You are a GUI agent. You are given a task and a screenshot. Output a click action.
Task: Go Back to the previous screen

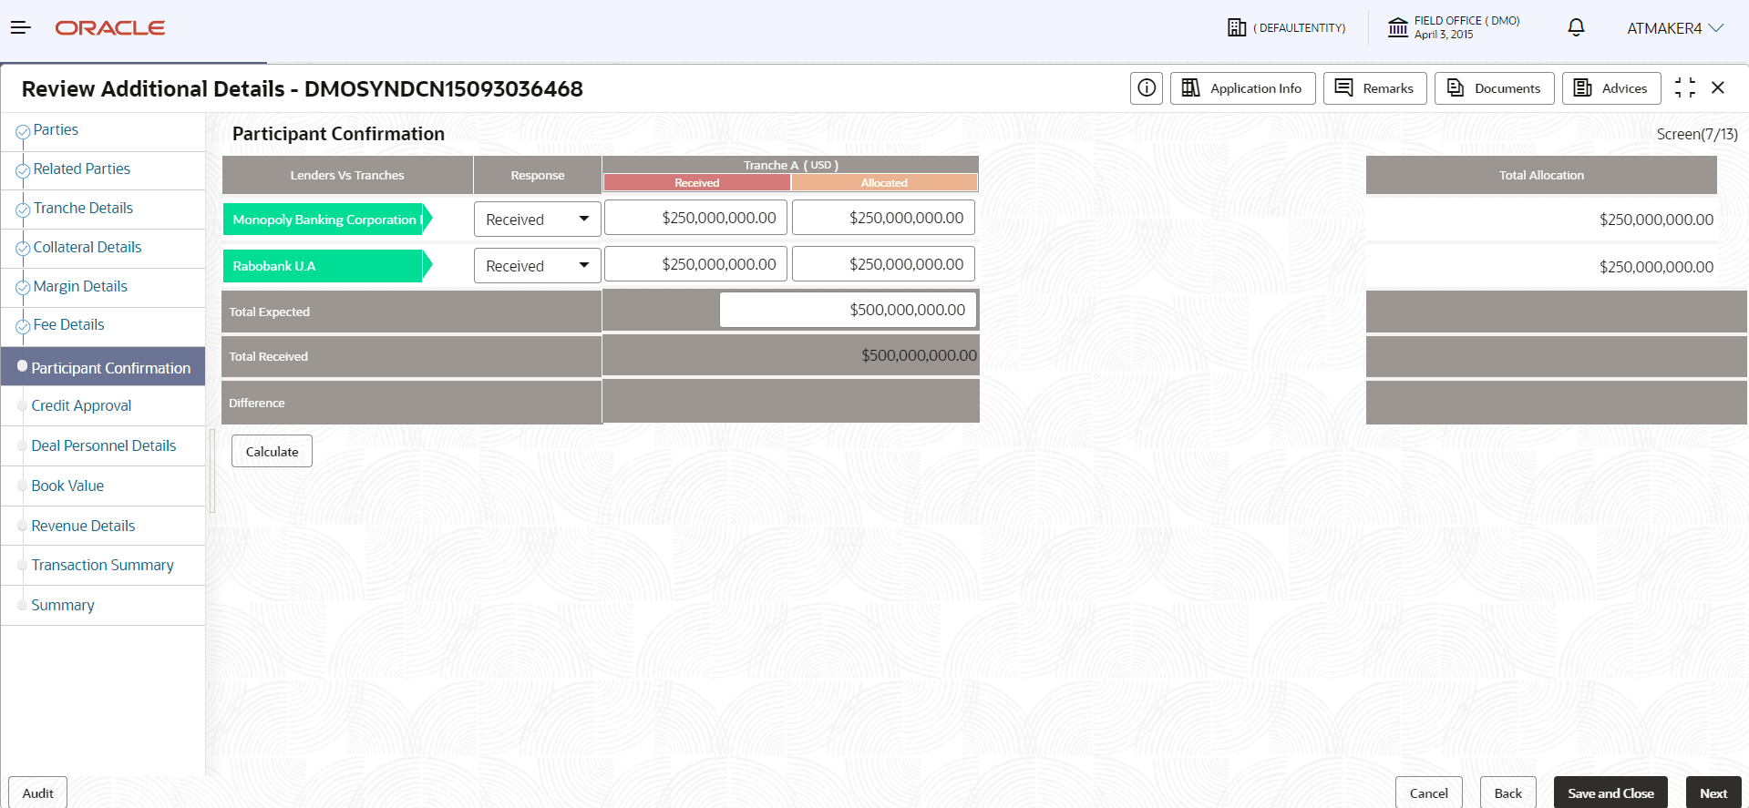(x=1507, y=793)
